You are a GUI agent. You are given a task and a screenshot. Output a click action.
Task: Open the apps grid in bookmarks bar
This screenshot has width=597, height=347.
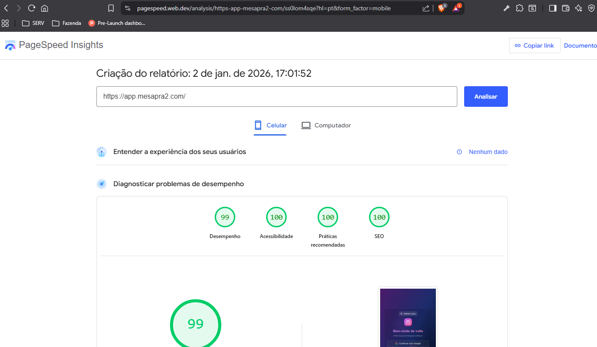5,23
